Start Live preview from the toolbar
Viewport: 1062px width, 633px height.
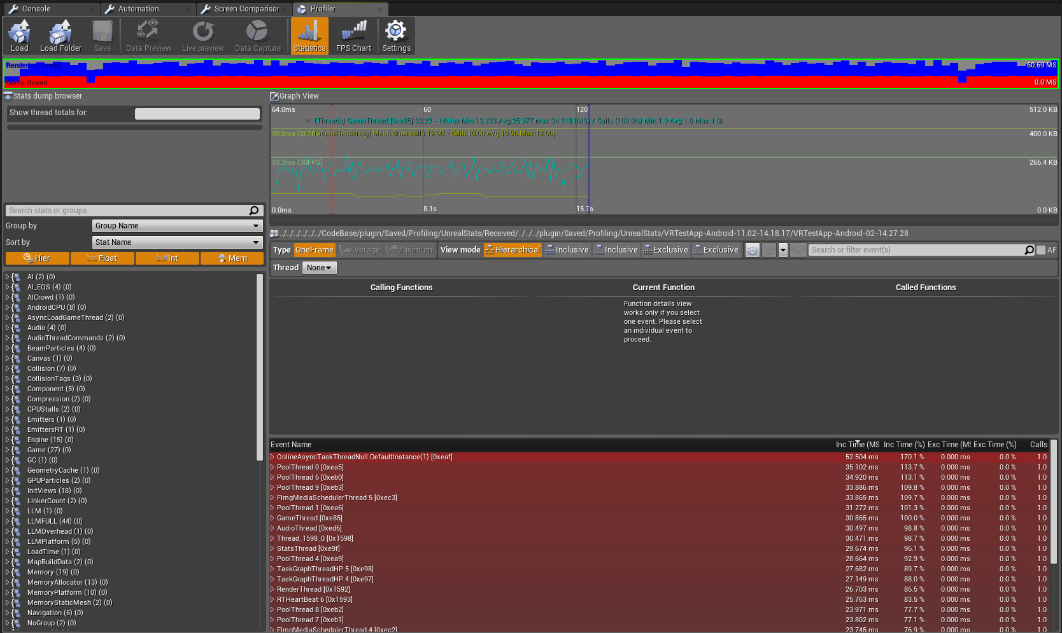(x=202, y=36)
